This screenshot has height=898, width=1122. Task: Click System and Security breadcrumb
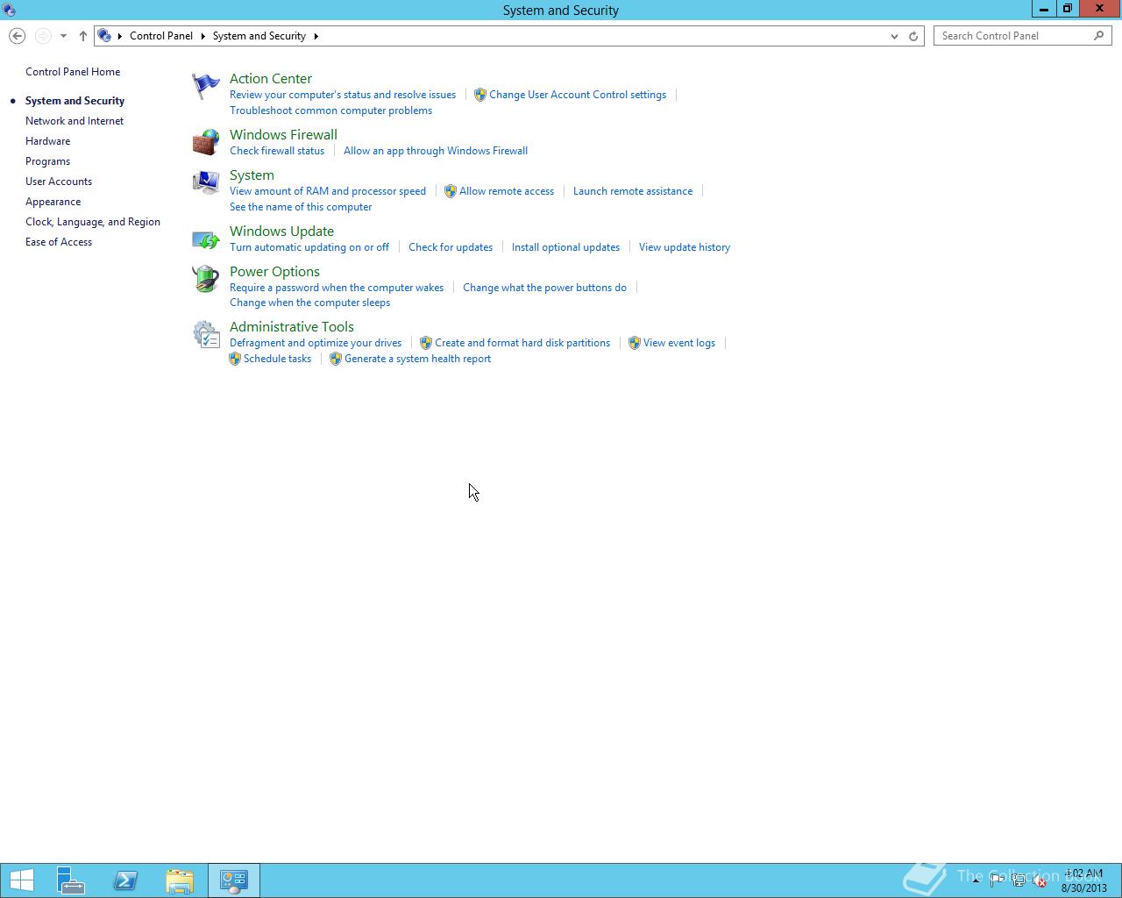click(259, 36)
